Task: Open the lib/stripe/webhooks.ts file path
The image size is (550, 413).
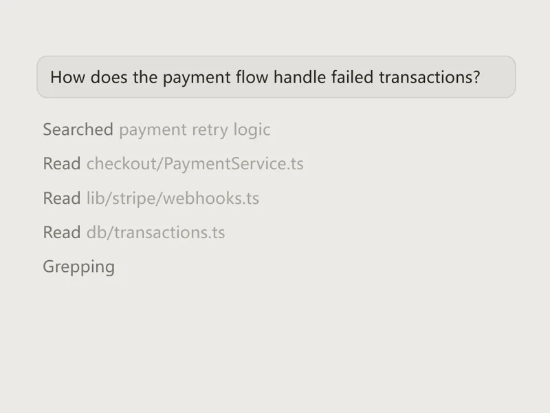Action: pos(173,198)
